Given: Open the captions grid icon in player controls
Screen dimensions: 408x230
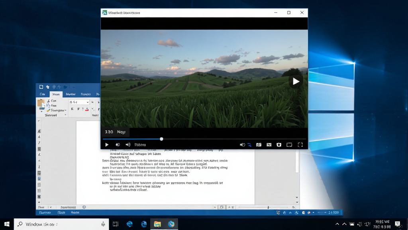Looking at the screenshot, I should 259,145.
